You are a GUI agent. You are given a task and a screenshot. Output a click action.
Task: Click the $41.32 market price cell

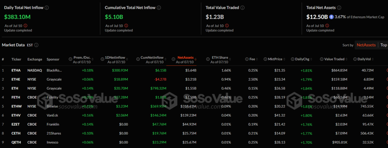point(280,115)
